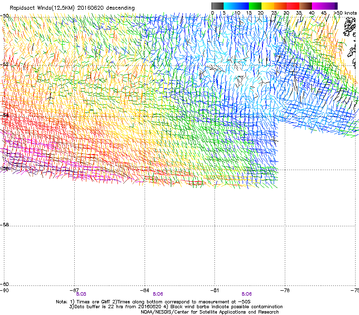
Task: Pick the brown 35-40 knots legend segment
Action: 306,6
